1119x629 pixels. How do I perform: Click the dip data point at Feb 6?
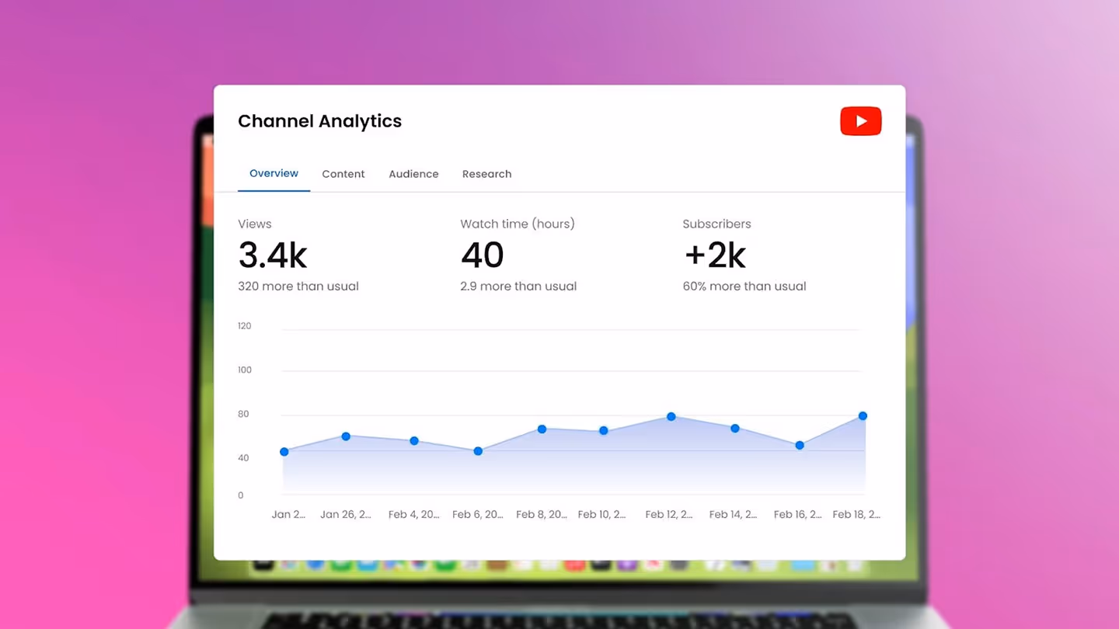(x=478, y=450)
